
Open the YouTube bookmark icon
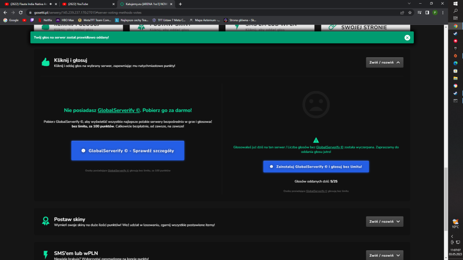[24, 20]
